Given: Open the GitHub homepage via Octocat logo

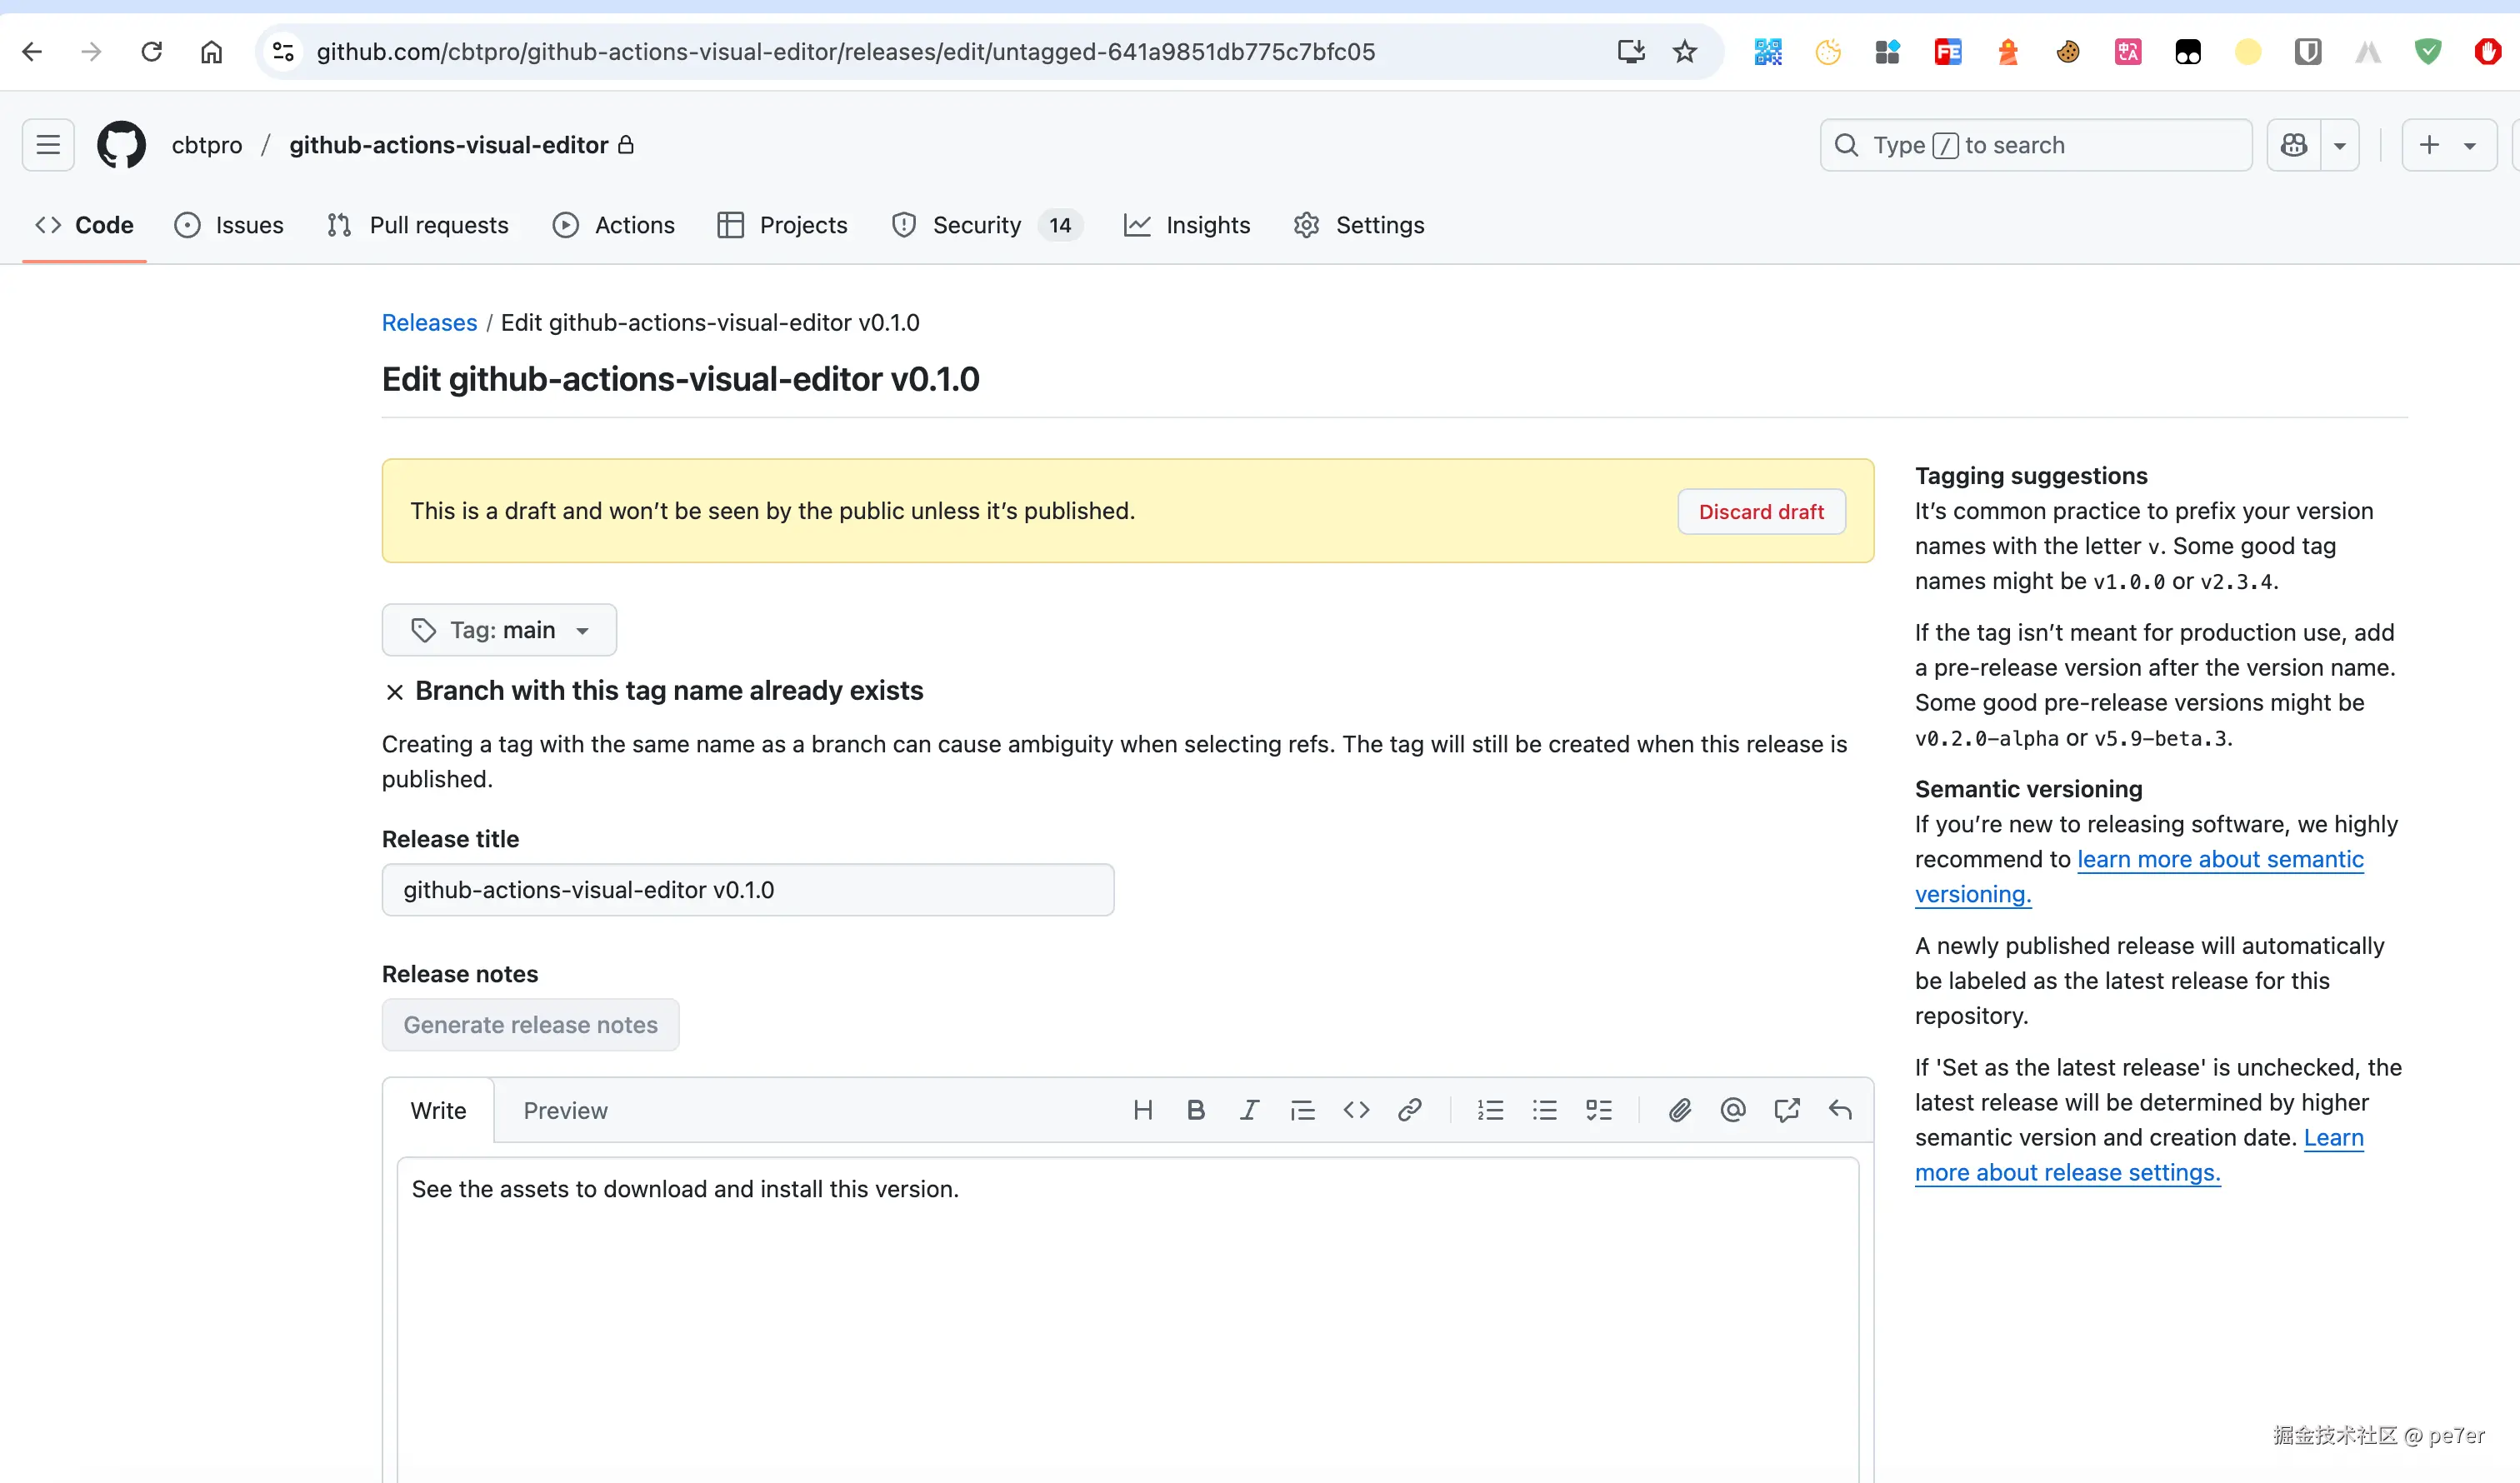Looking at the screenshot, I should (x=121, y=145).
